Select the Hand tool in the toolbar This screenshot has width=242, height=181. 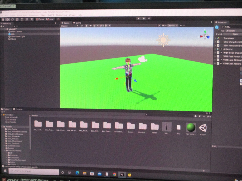coord(3,19)
